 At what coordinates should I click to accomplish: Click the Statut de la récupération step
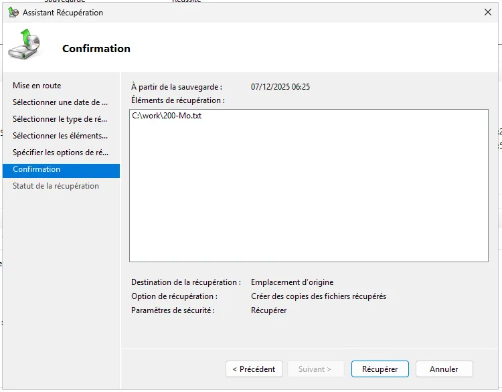coord(56,186)
